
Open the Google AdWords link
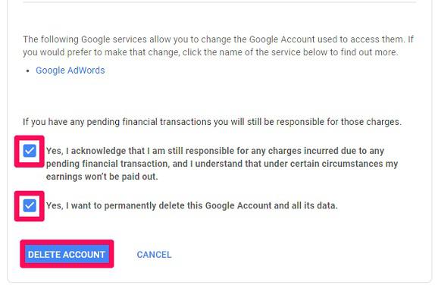click(70, 70)
